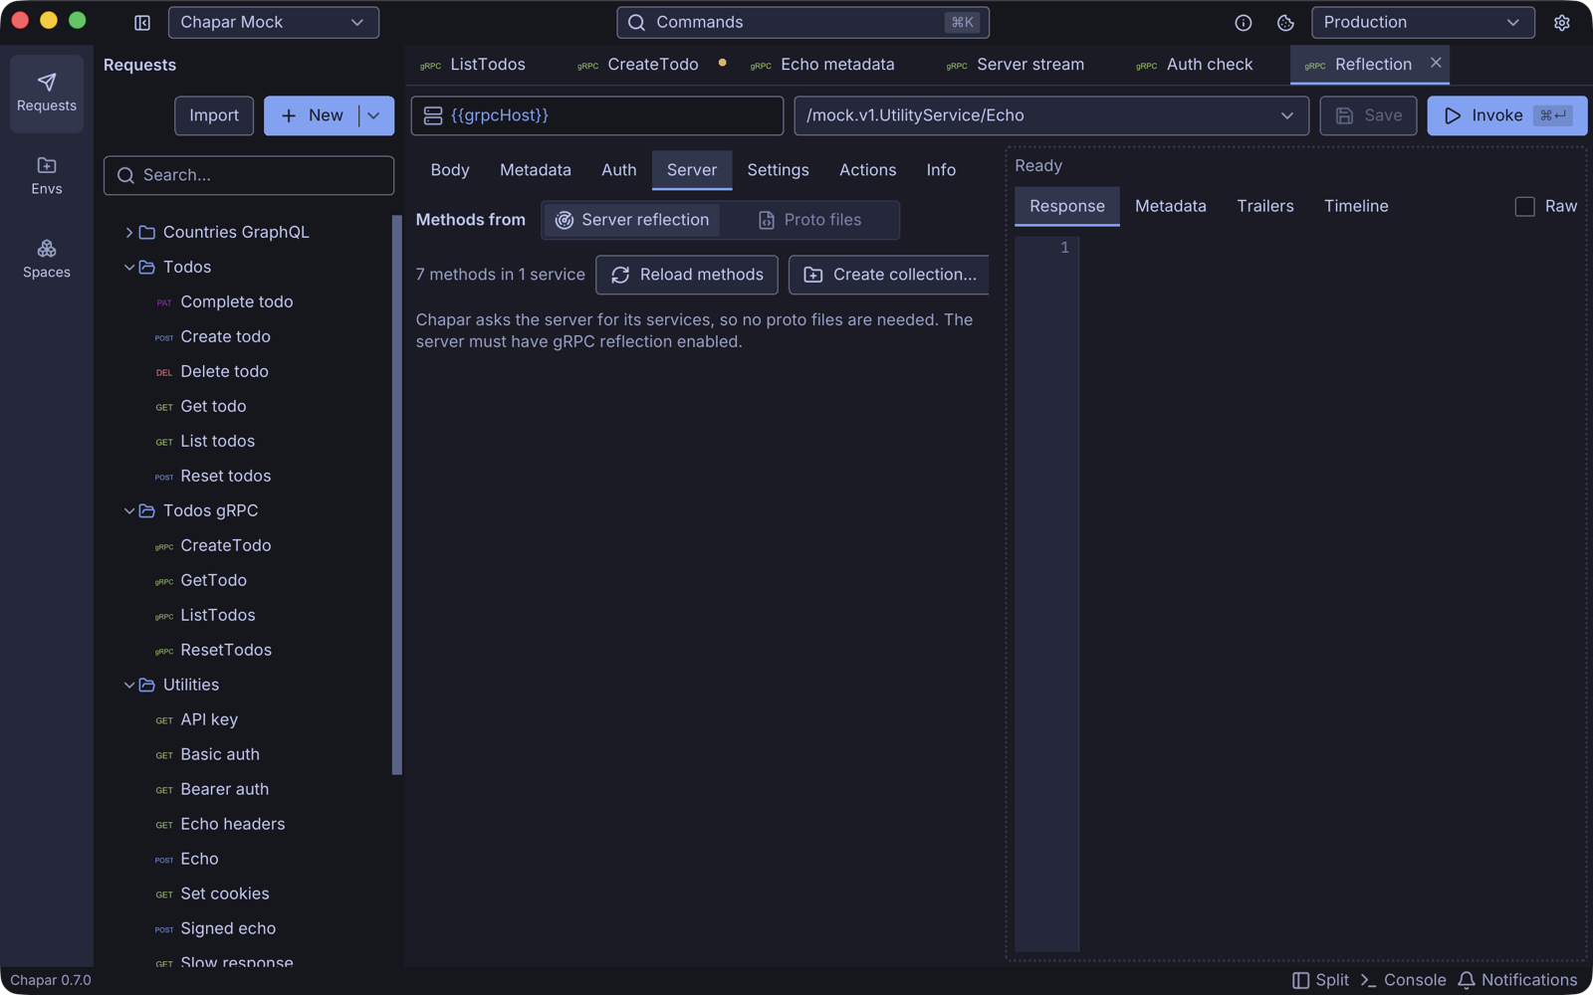Invoke the gRPC request

[x=1506, y=115]
